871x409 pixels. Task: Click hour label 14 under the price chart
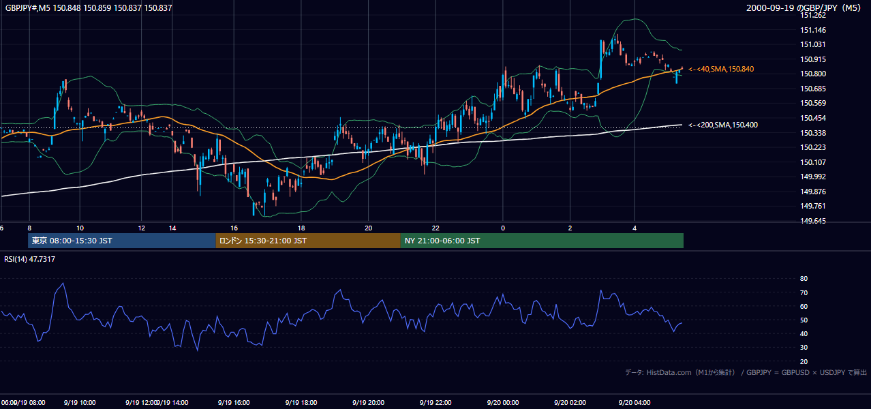coord(173,228)
